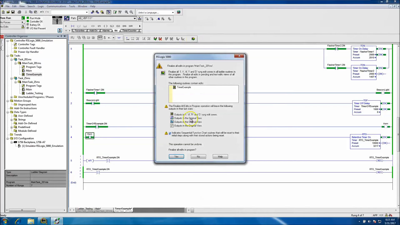Insert an OSR one shot rising instruction
This screenshot has width=400, height=225.
[131, 26]
